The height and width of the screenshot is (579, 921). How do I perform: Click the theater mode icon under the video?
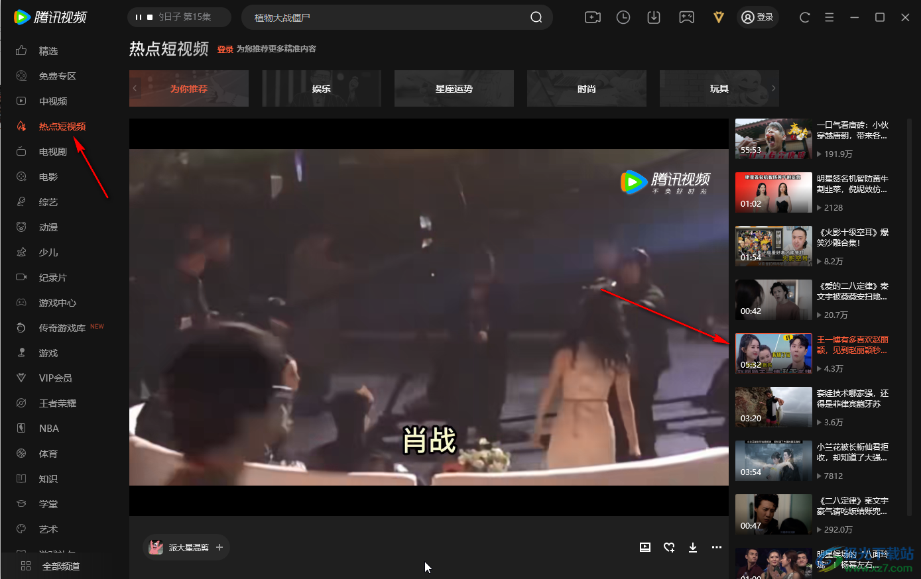pyautogui.click(x=645, y=547)
